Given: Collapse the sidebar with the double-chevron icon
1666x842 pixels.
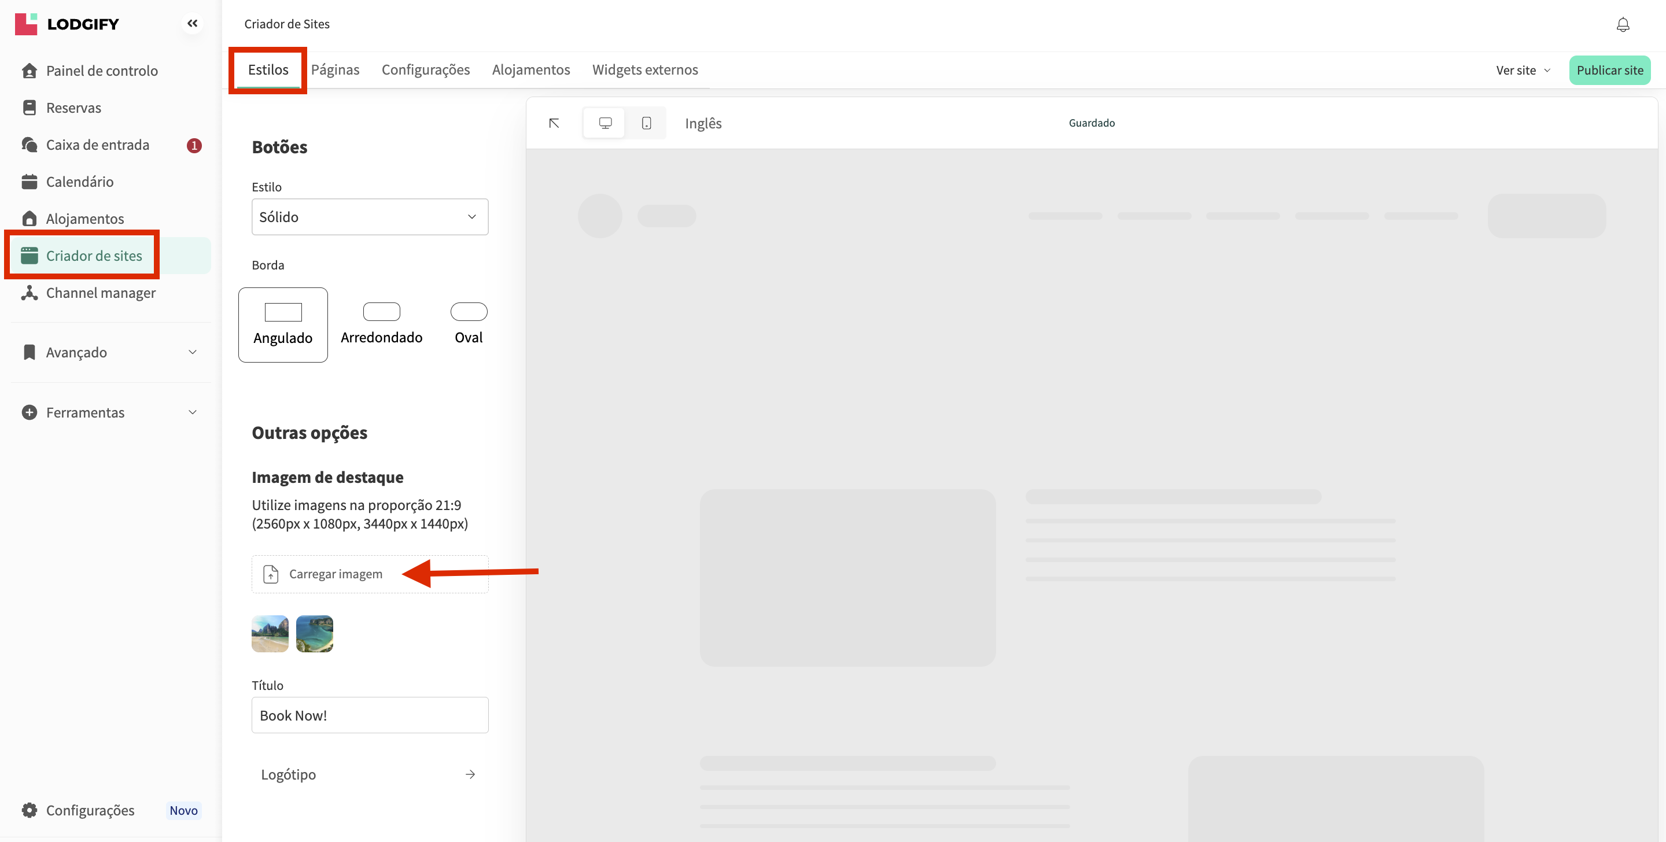Looking at the screenshot, I should pyautogui.click(x=192, y=24).
